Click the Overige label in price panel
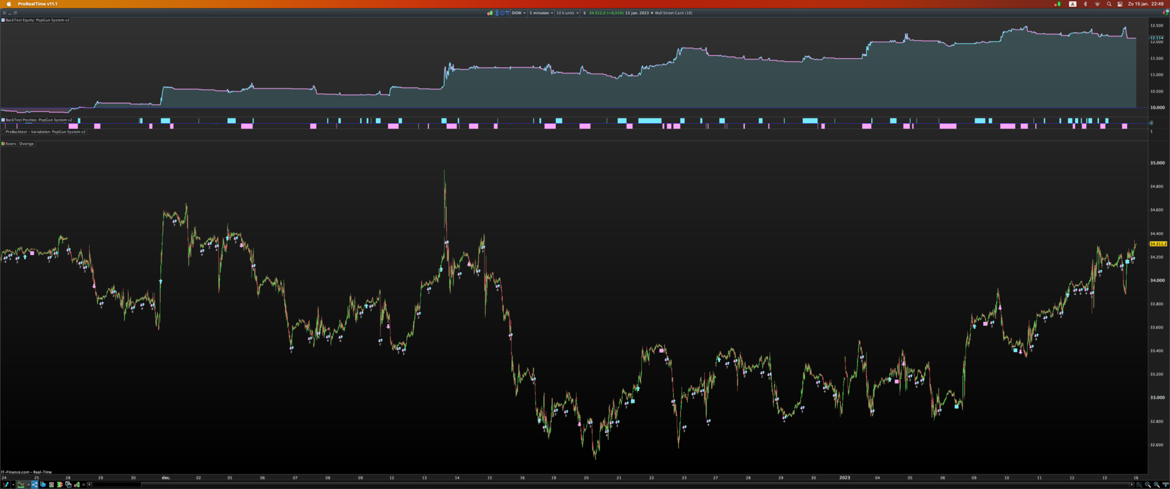1170x489 pixels. [26, 144]
